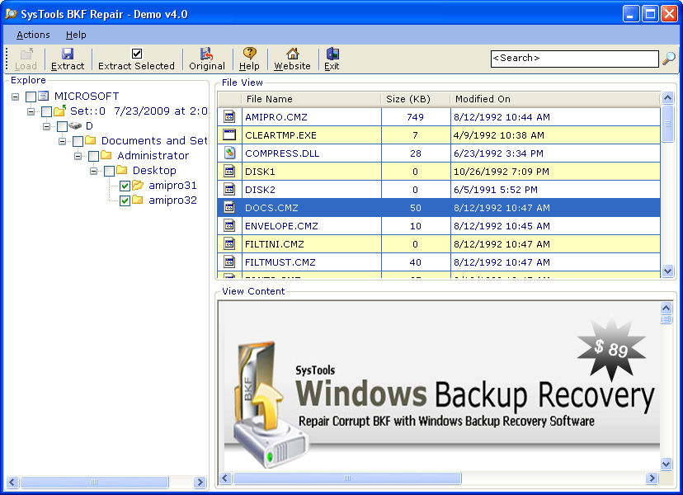
Task: Click the Extract save icon in toolbar
Action: 68,54
